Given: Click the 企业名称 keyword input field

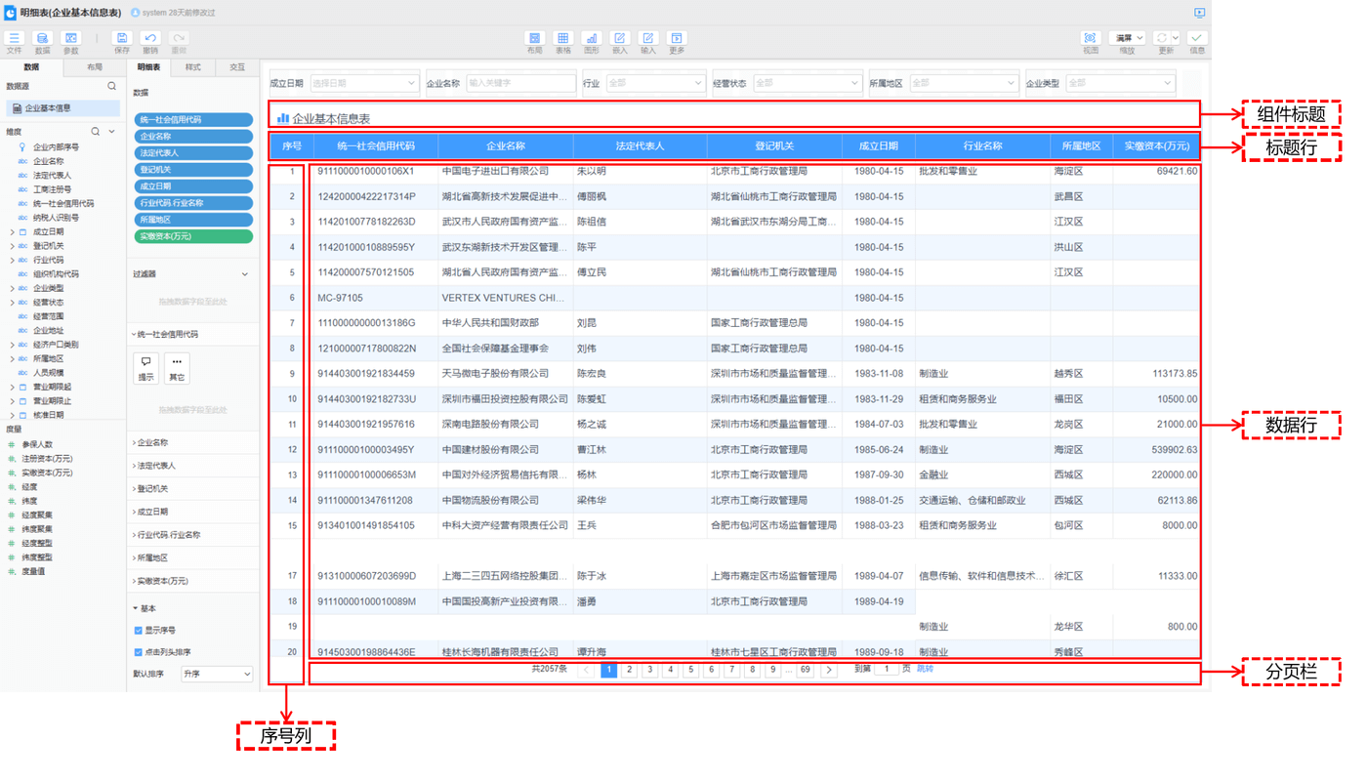Looking at the screenshot, I should tap(519, 84).
